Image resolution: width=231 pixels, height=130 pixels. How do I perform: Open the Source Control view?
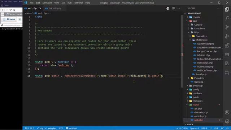pyautogui.click(x=227, y=27)
